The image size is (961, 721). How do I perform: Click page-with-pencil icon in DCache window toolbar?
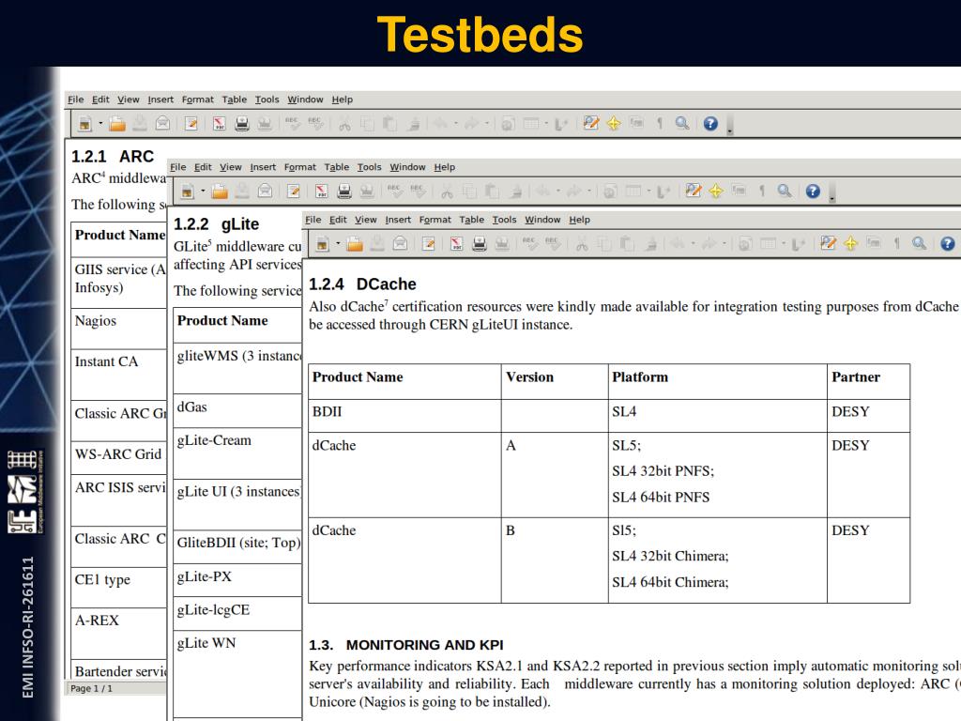(x=828, y=244)
